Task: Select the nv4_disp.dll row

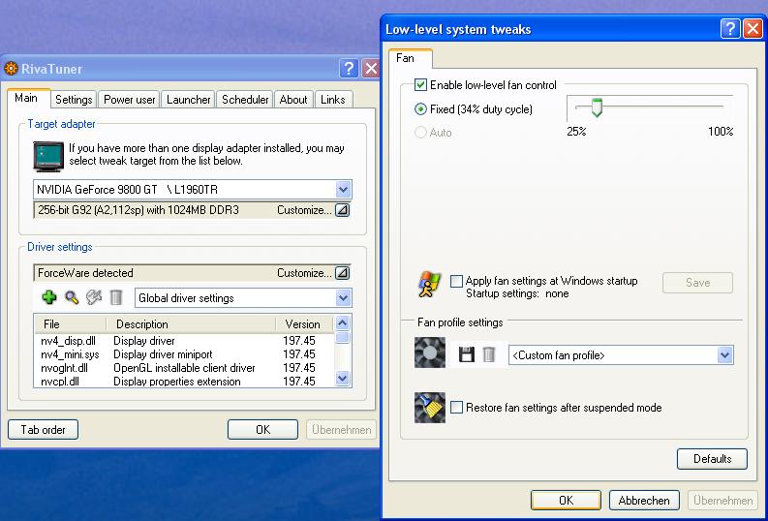Action: tap(184, 341)
